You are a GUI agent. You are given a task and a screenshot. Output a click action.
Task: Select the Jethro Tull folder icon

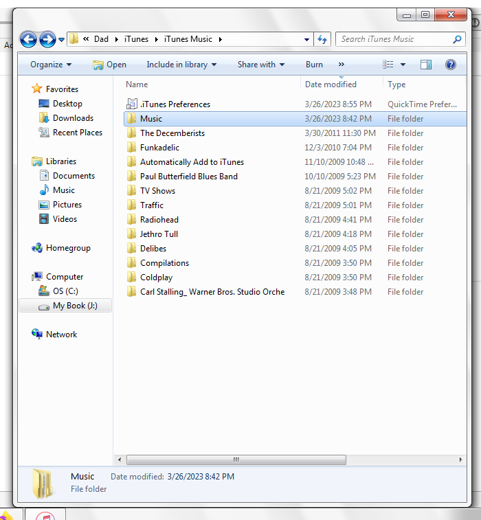click(132, 234)
